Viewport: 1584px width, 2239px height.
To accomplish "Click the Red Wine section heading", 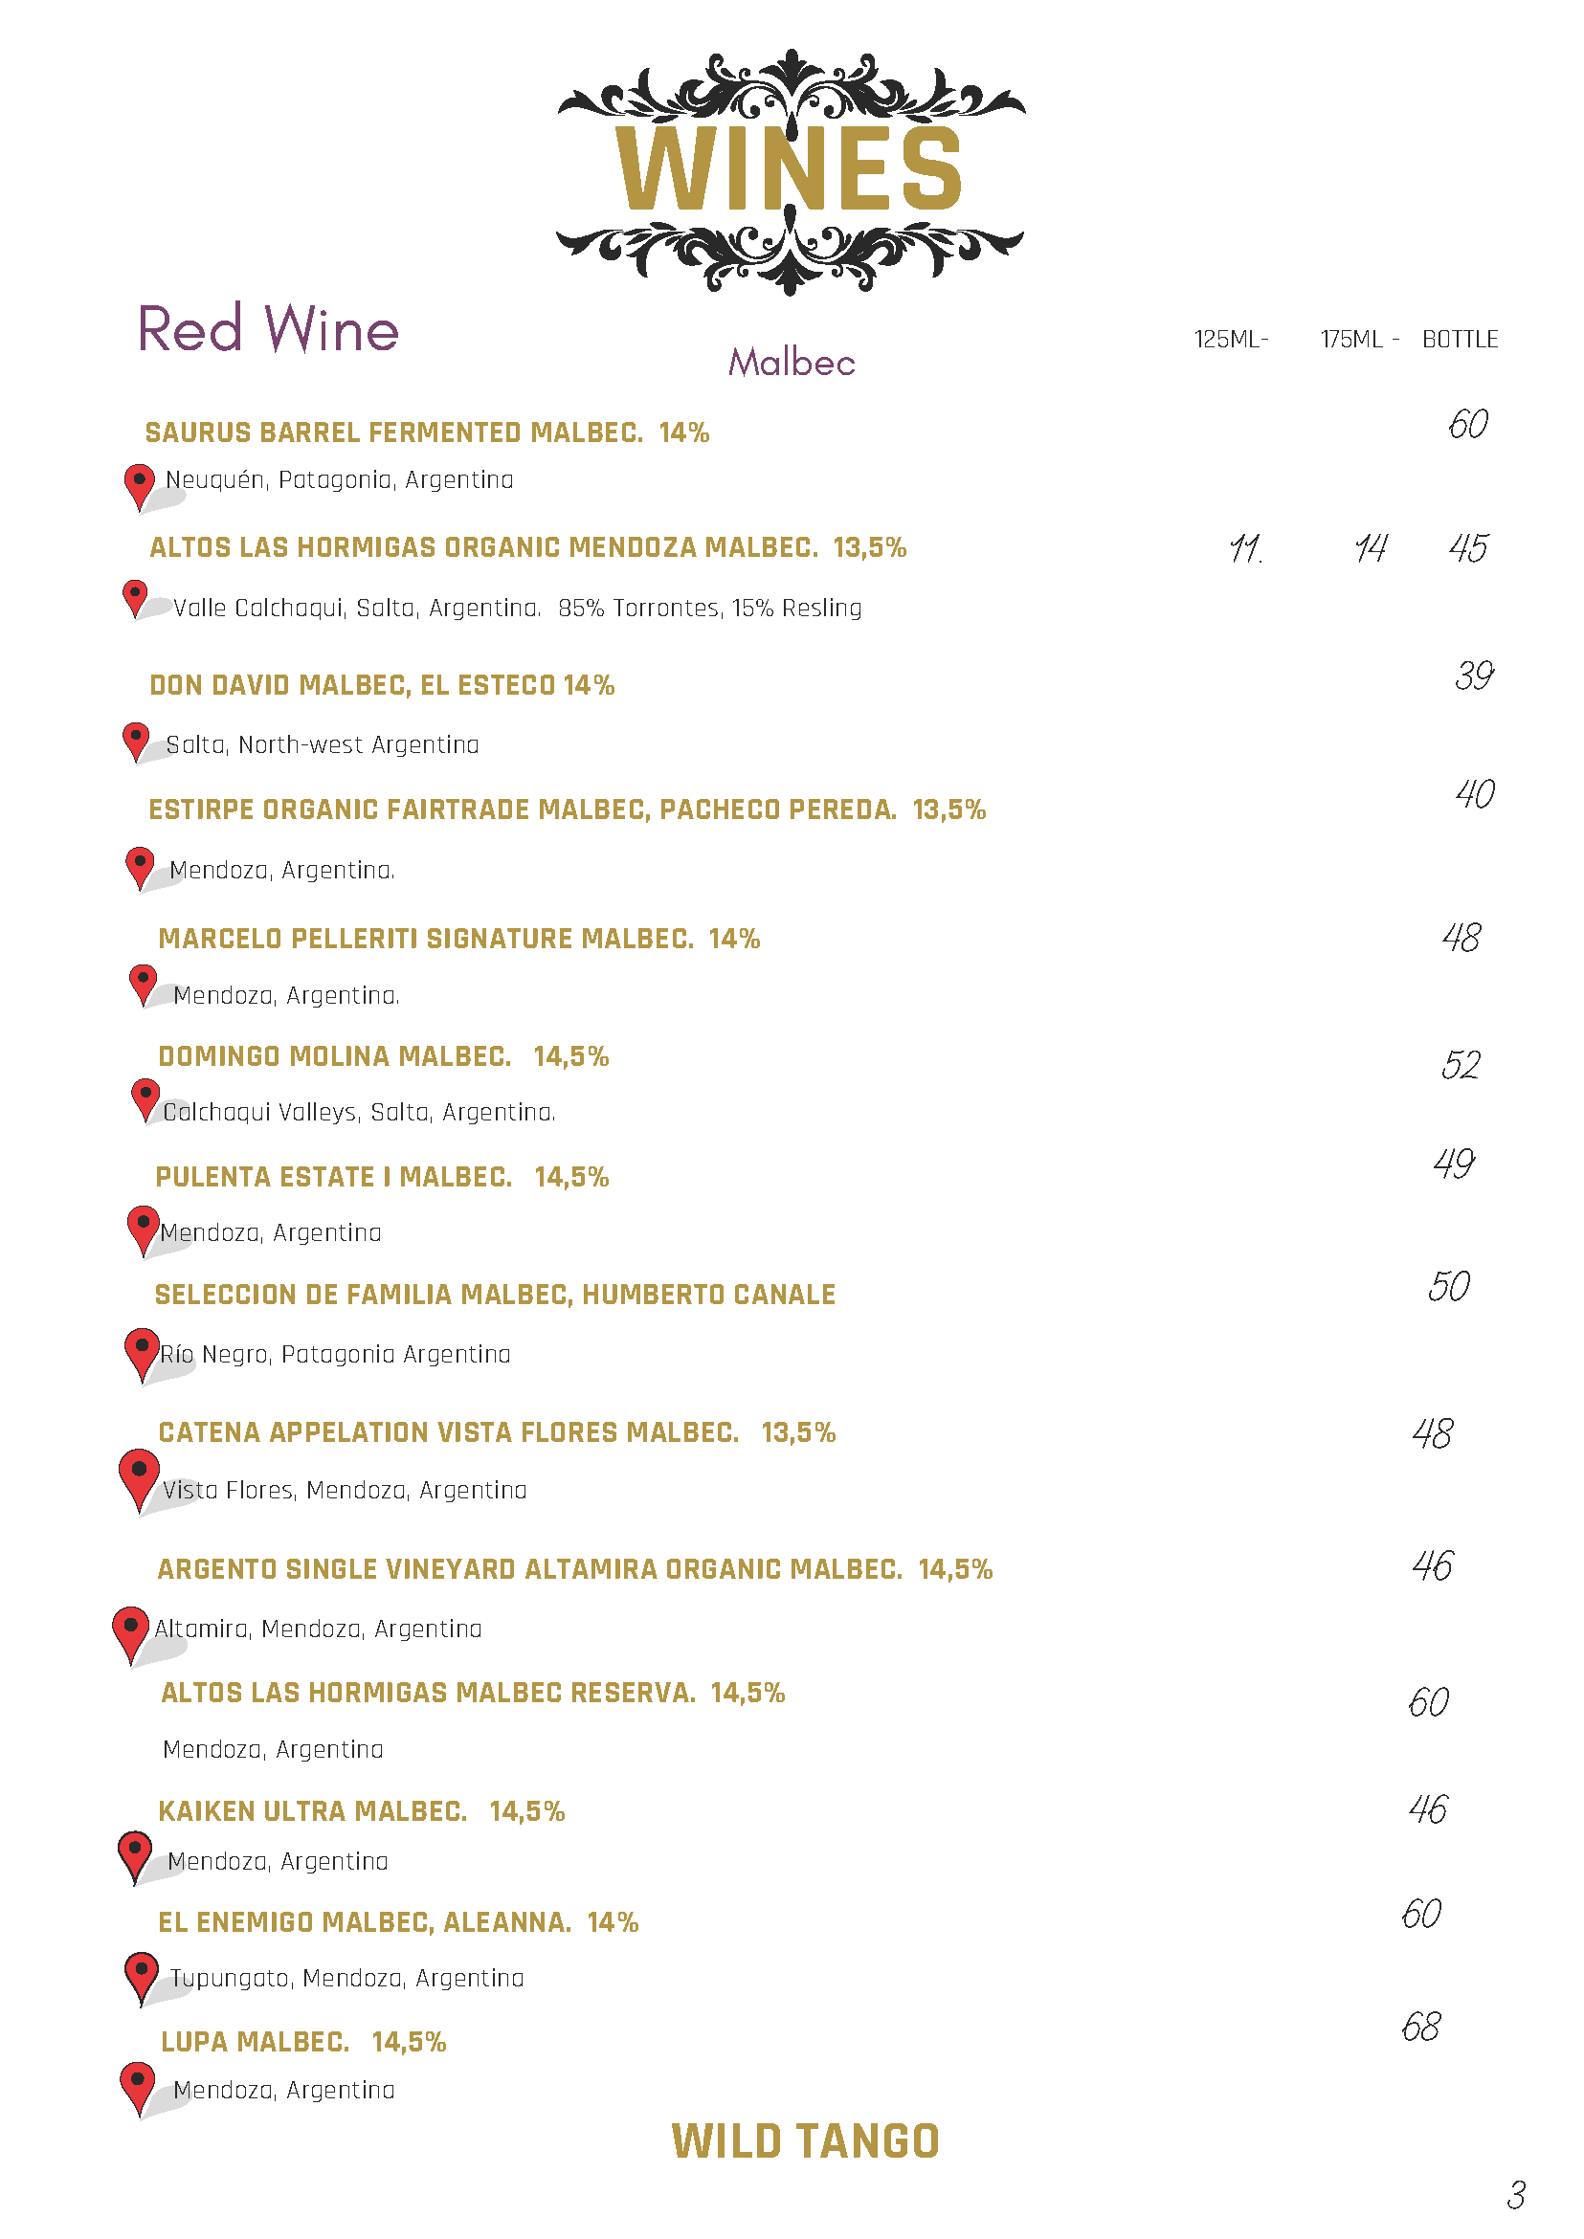I will point(268,328).
